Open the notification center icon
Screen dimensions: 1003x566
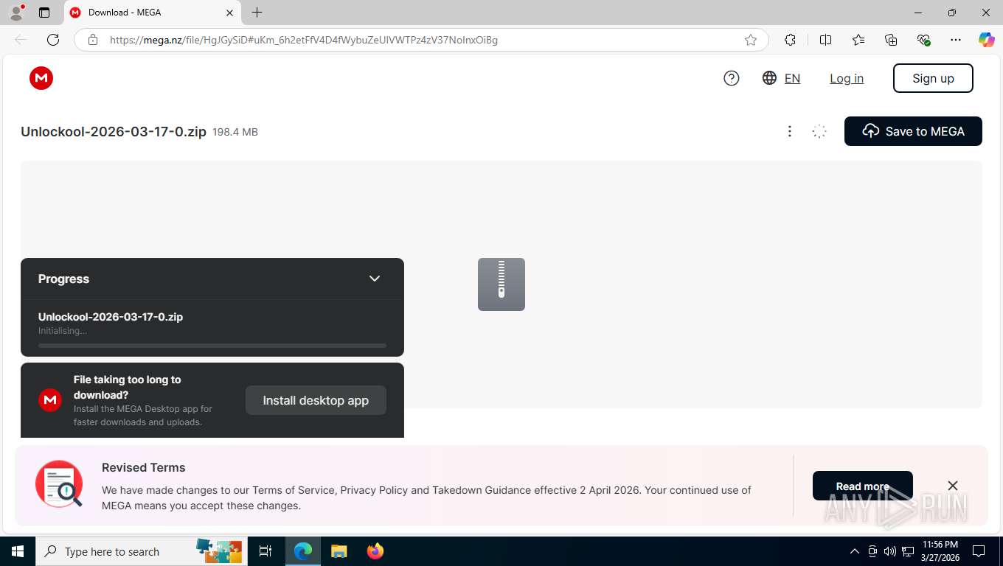979,551
